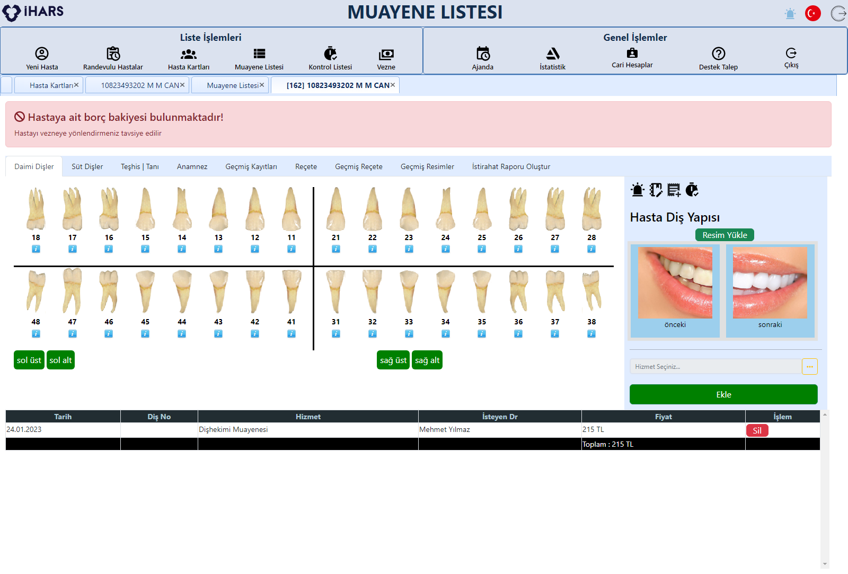848x574 pixels.
Task: Open Randevulu Hastalar list
Action: pos(113,54)
